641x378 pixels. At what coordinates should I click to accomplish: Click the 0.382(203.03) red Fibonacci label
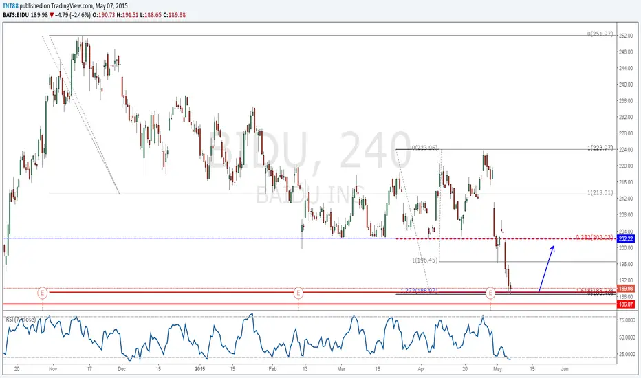pos(594,237)
